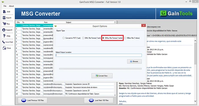Click the Export Options dialog title icon
The image size is (199, 106).
[56, 26]
